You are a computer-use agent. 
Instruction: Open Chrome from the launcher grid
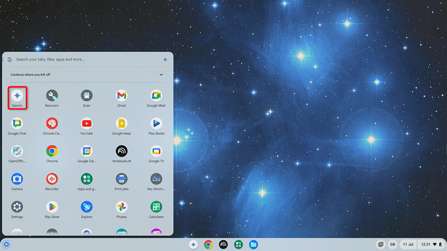pos(52,154)
